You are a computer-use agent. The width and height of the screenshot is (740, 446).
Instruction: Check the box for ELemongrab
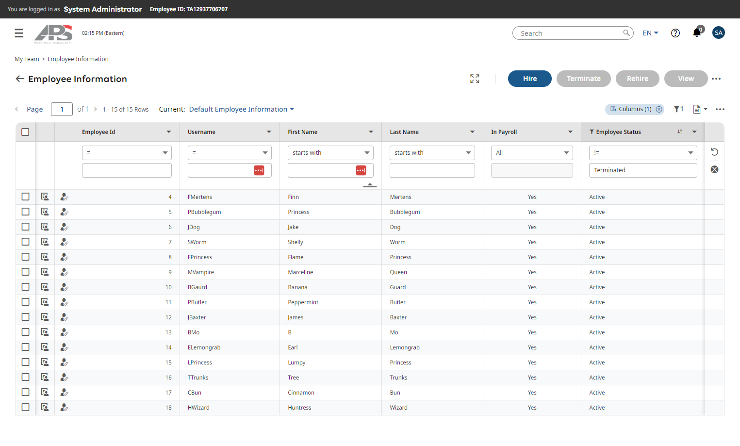pyautogui.click(x=25, y=347)
